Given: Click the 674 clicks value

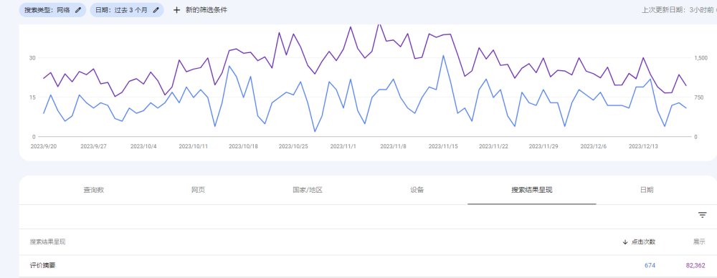Looking at the screenshot, I should (650, 265).
